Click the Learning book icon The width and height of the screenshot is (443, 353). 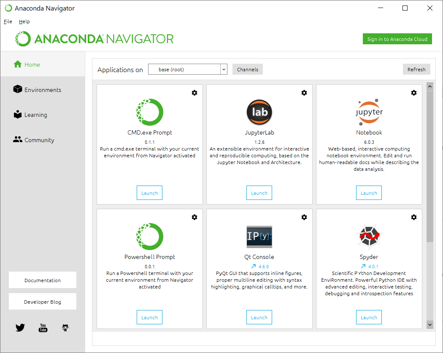18,114
